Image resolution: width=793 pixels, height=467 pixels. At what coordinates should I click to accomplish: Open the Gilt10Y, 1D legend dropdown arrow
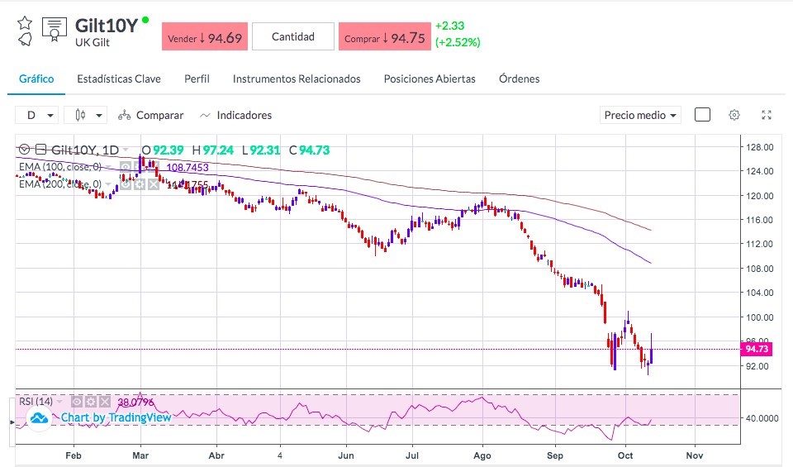coord(126,150)
